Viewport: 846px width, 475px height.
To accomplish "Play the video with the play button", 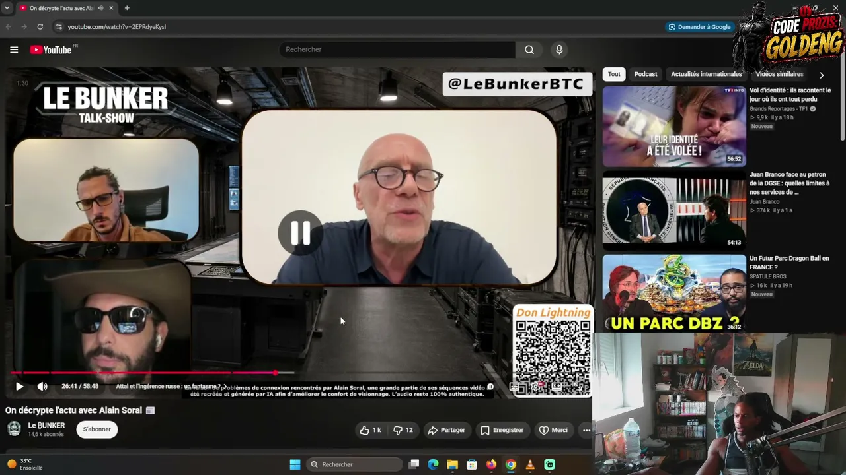I will pos(19,386).
